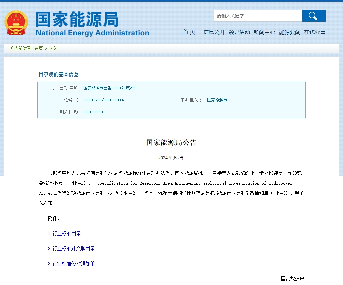343x285 pixels.
Task: Click the 首页 breadcrumb link
Action: pyautogui.click(x=39, y=48)
